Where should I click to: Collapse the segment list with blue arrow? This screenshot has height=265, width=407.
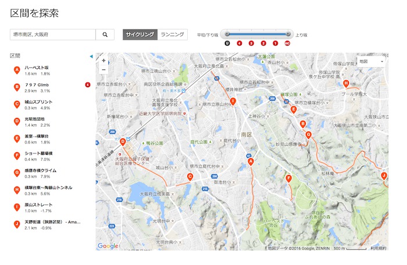[x=91, y=56]
